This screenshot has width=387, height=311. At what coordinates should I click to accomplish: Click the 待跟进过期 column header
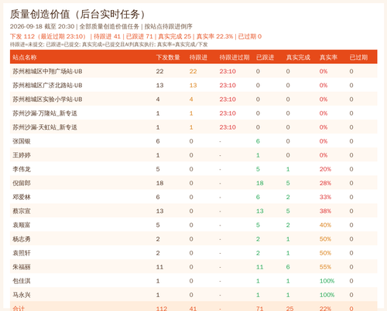(x=235, y=57)
